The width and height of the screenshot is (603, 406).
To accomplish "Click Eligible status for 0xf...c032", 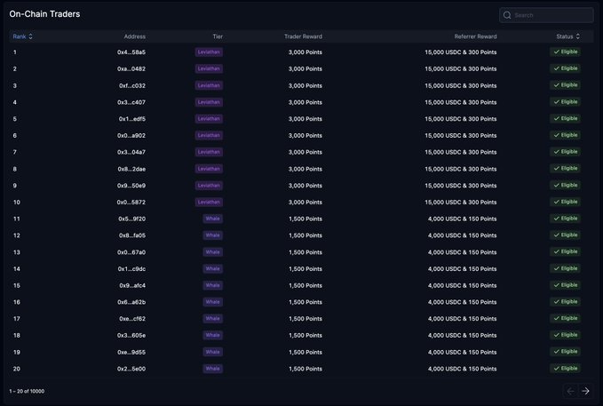I will pos(565,85).
